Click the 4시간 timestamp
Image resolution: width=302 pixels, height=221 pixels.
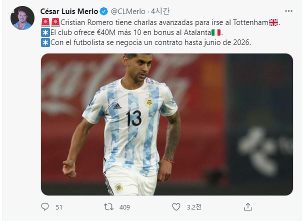pos(160,11)
